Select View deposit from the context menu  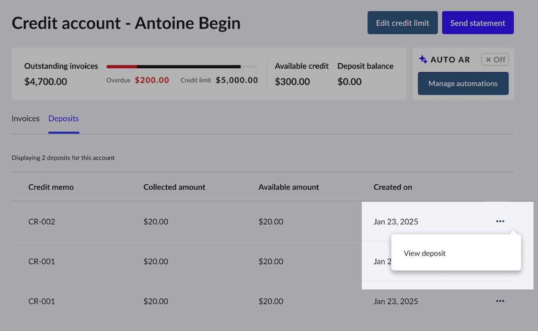pyautogui.click(x=424, y=253)
